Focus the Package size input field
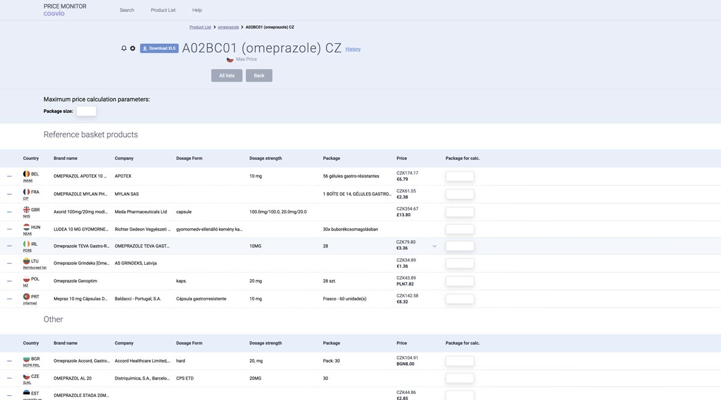Viewport: 721px width, 400px height. 86,111
